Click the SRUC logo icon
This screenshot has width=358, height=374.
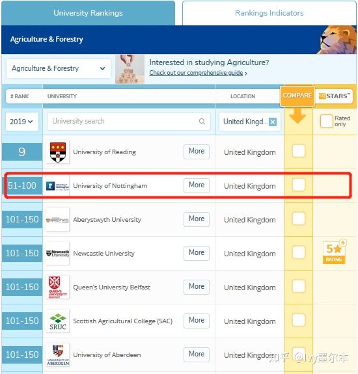58,321
